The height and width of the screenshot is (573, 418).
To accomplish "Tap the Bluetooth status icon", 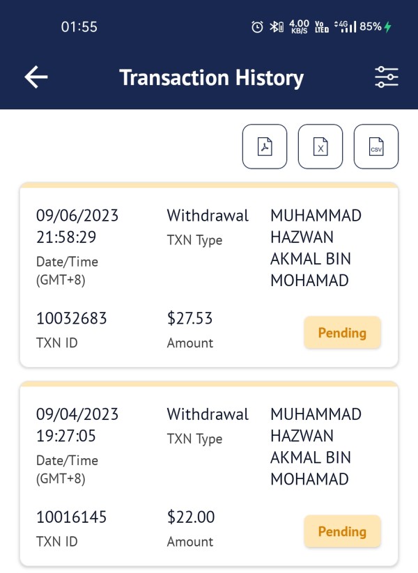I will coord(276,27).
